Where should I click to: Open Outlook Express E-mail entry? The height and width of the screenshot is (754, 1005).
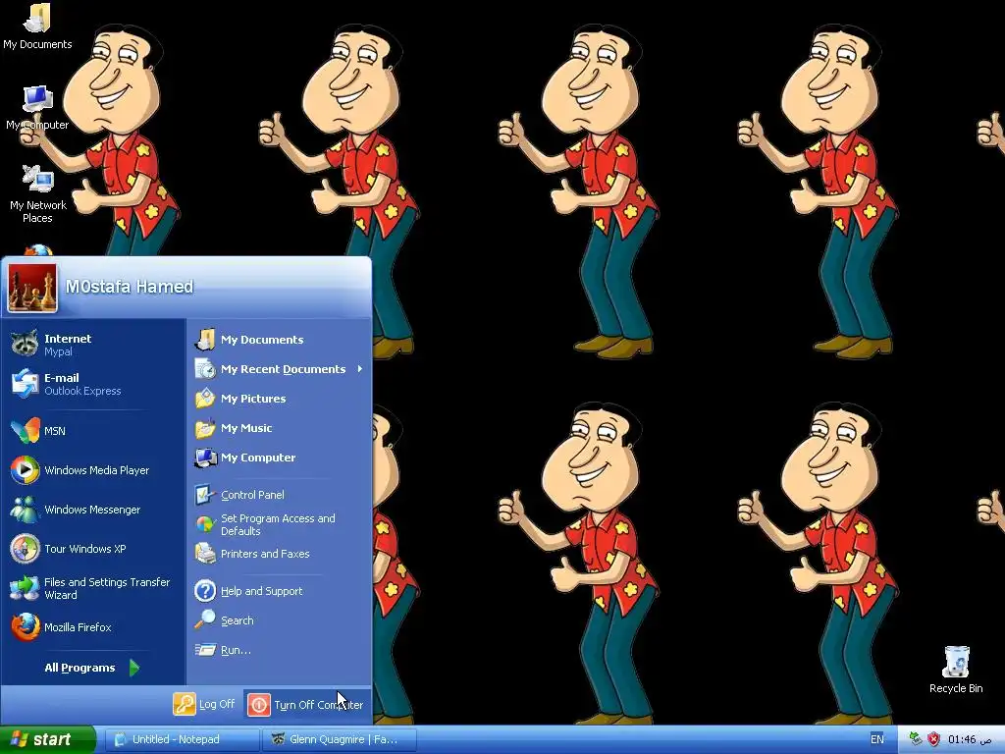click(x=93, y=384)
